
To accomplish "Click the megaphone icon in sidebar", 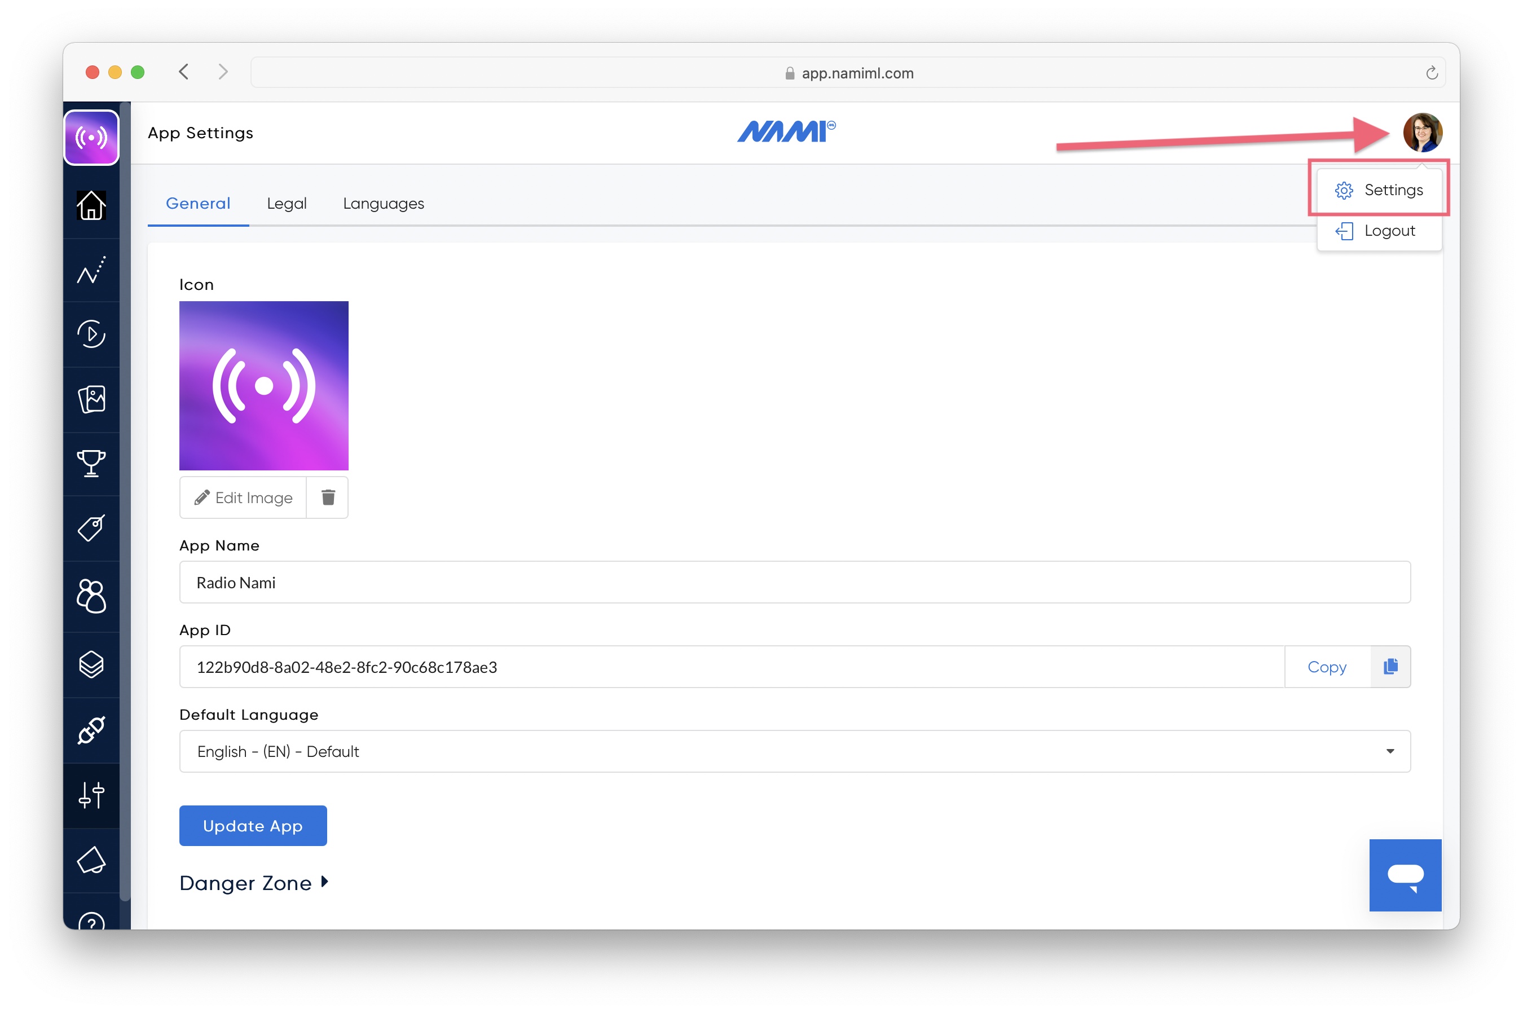I will 91,860.
